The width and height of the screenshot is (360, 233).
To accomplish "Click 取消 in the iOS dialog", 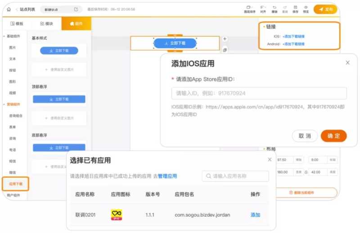I will point(305,136).
